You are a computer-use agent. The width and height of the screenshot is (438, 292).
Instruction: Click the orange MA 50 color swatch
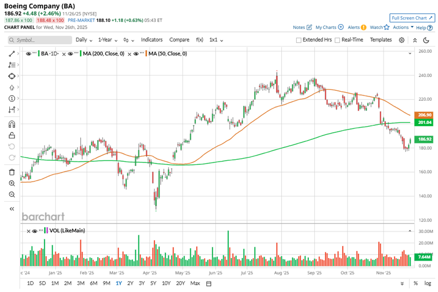(146, 53)
